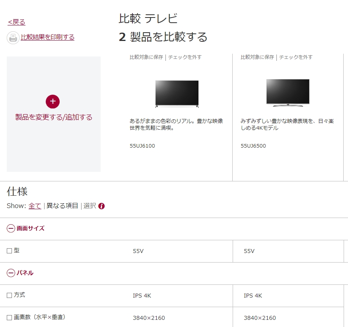
Task: Select the 選択 filter option
Action: pos(89,206)
